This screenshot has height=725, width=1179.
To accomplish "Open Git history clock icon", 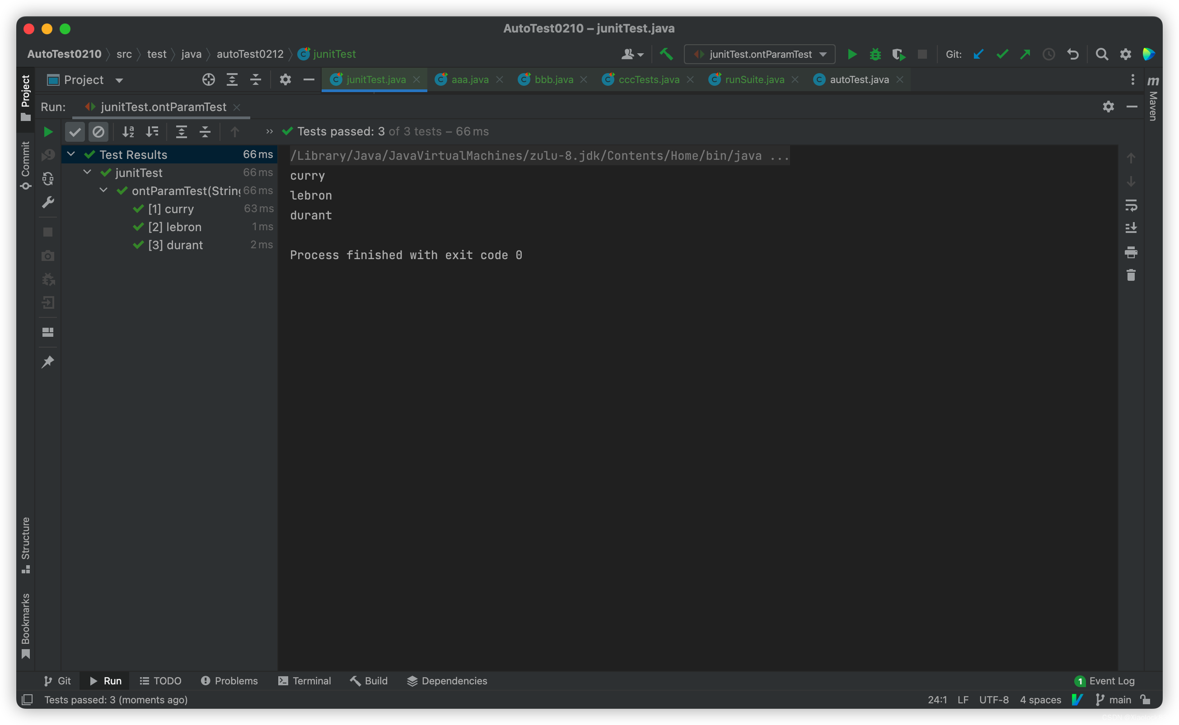I will pyautogui.click(x=1049, y=54).
